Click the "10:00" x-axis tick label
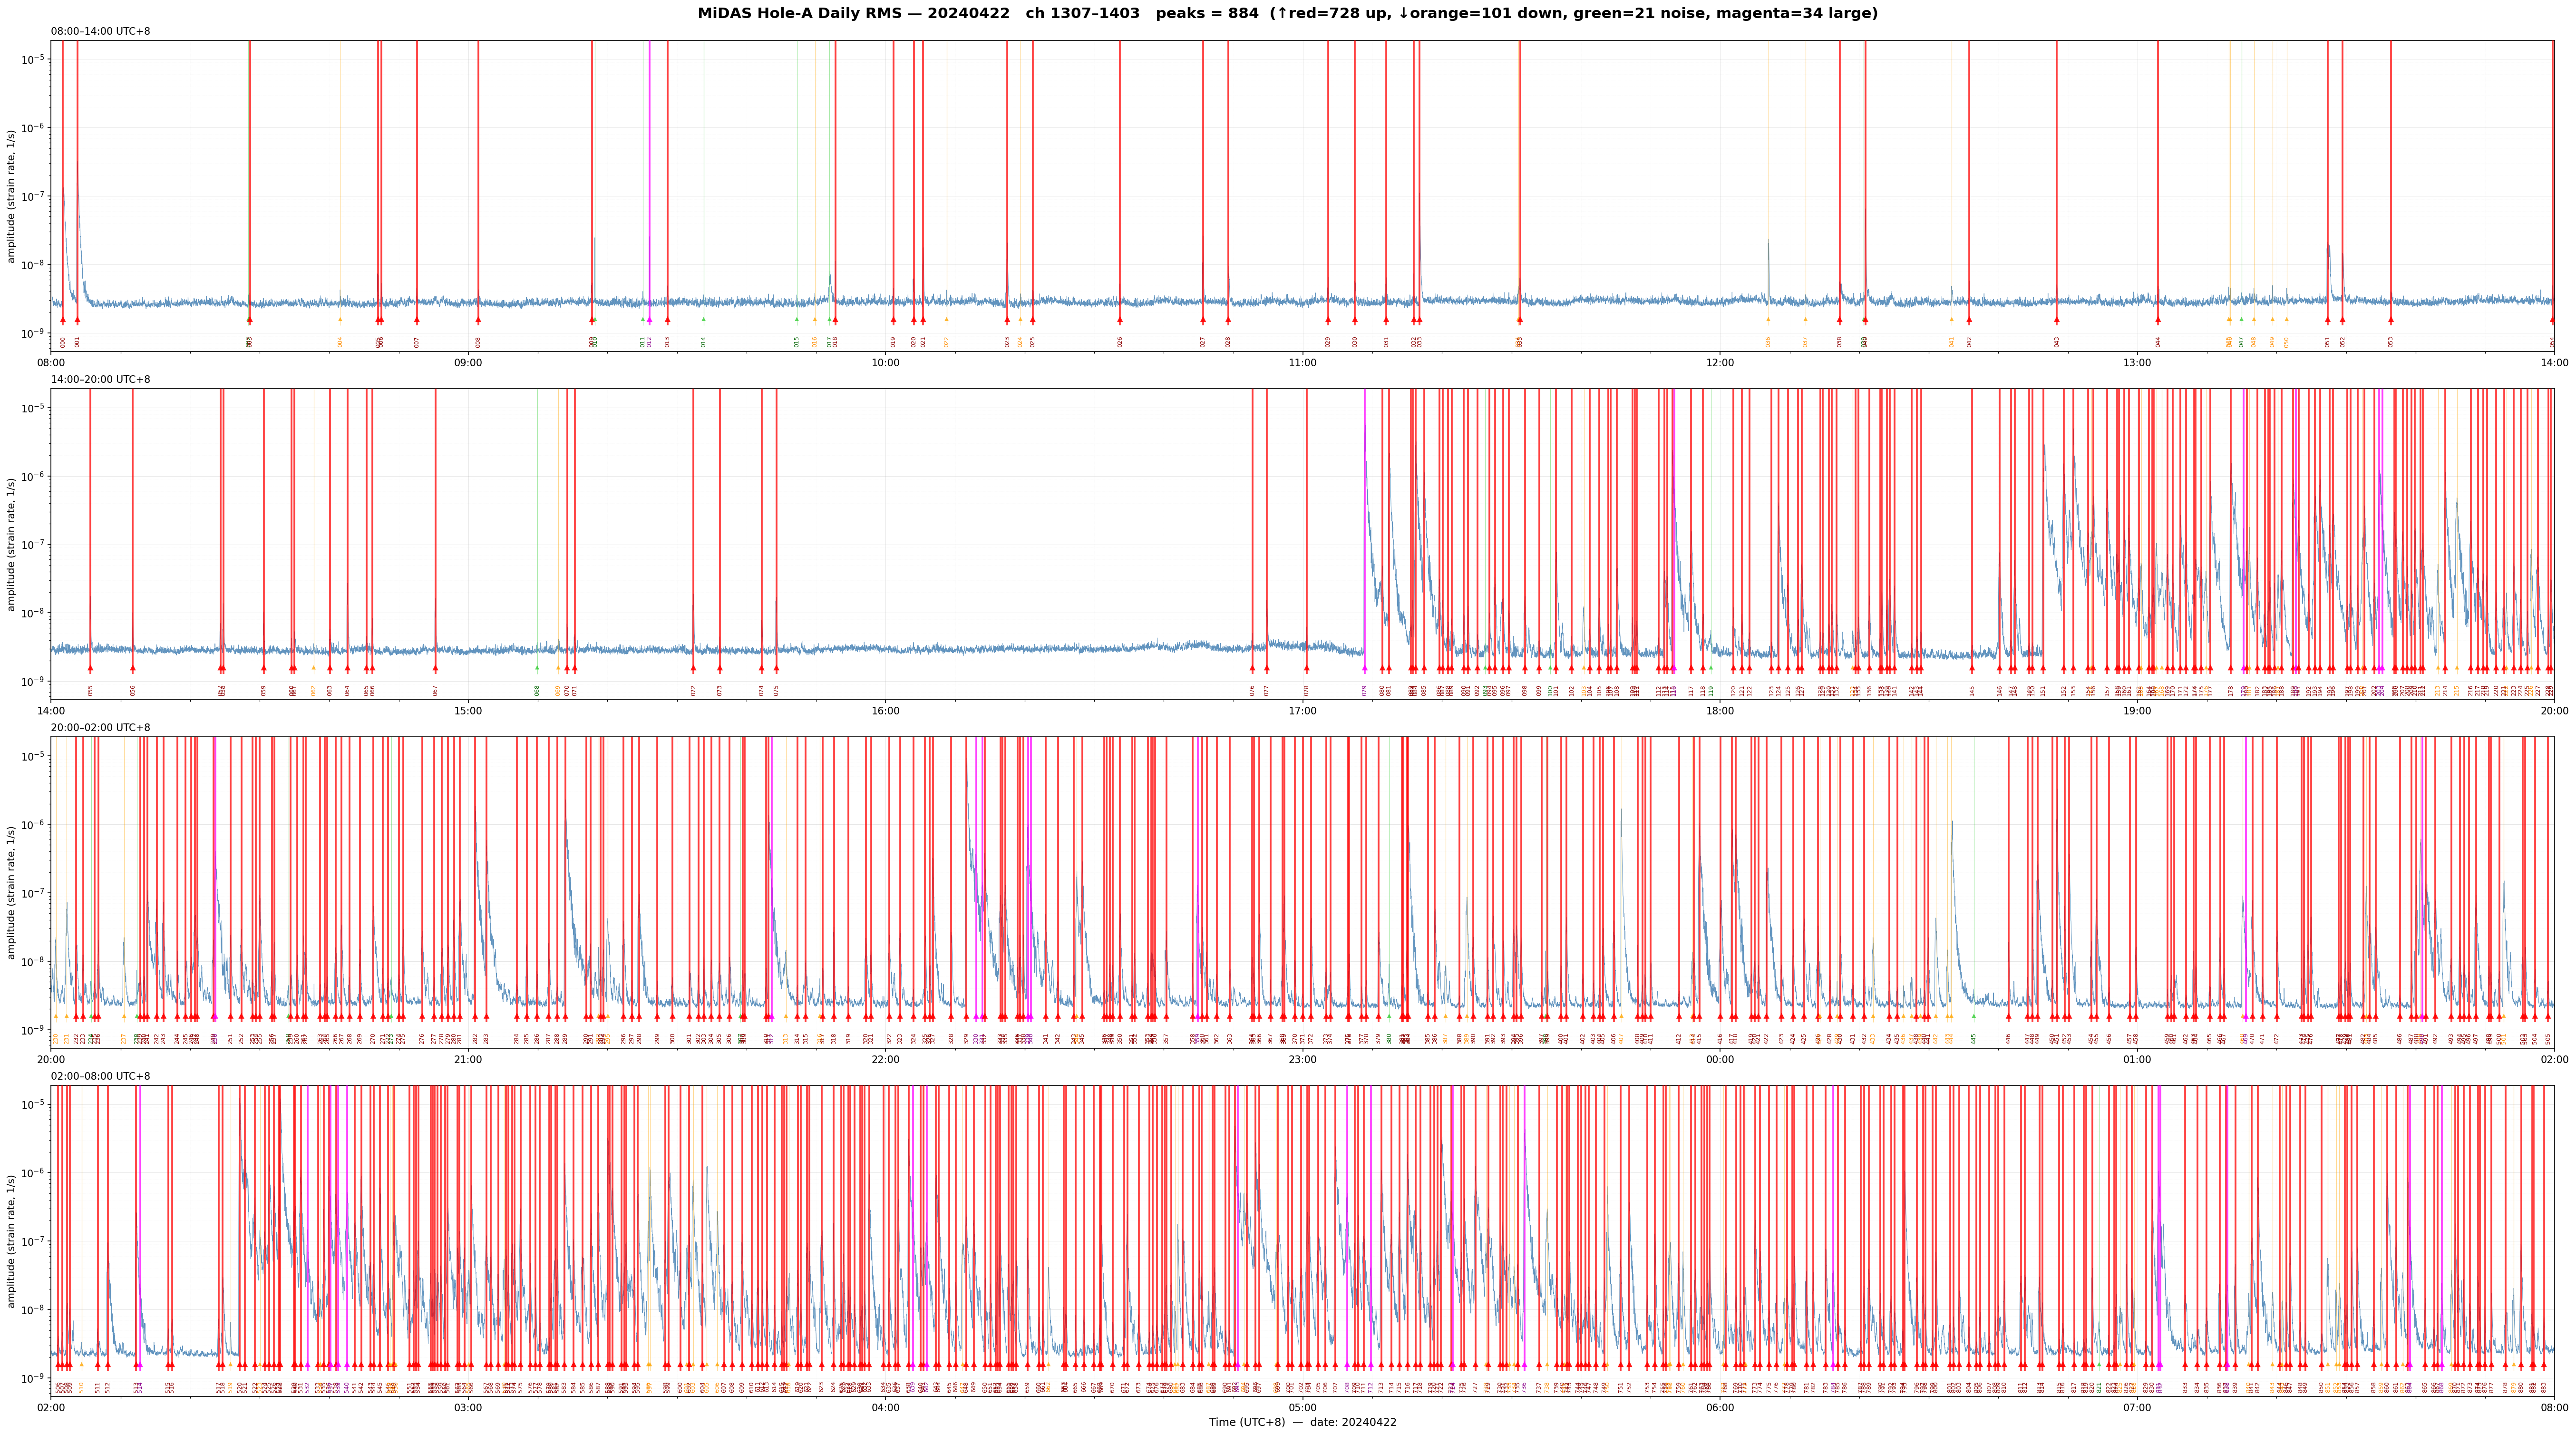Viewport: 2576px width, 1435px height. coord(885,362)
